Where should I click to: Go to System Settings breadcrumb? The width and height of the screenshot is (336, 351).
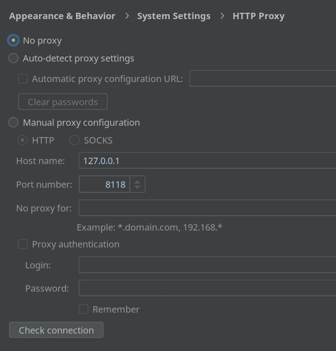[x=174, y=16]
